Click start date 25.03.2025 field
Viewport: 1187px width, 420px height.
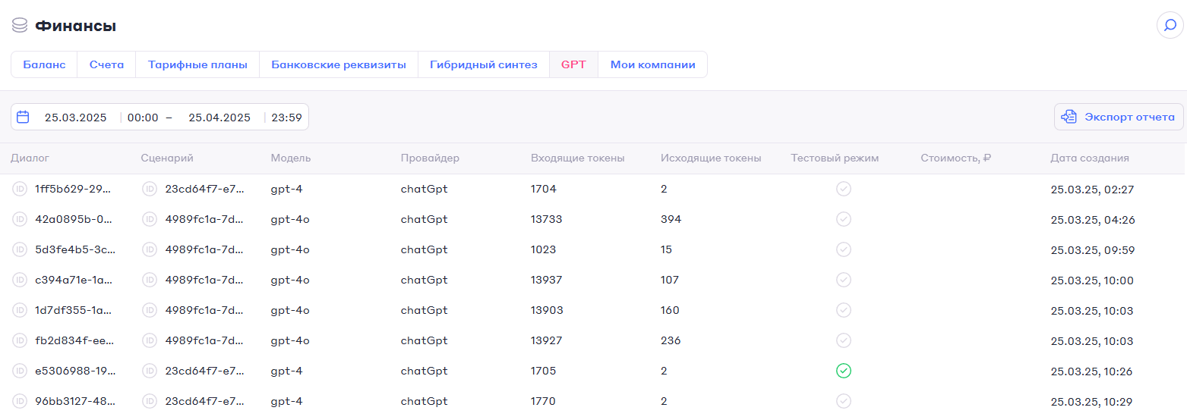pos(76,118)
